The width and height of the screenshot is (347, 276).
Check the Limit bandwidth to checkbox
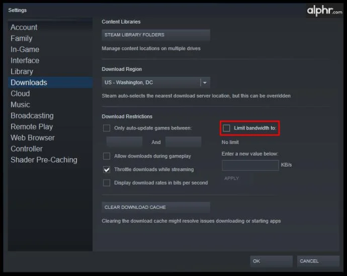pyautogui.click(x=226, y=128)
